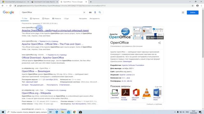The height and width of the screenshot is (114, 204).
Task: Click Apache Software Foundation developer link
Action: coord(133,65)
